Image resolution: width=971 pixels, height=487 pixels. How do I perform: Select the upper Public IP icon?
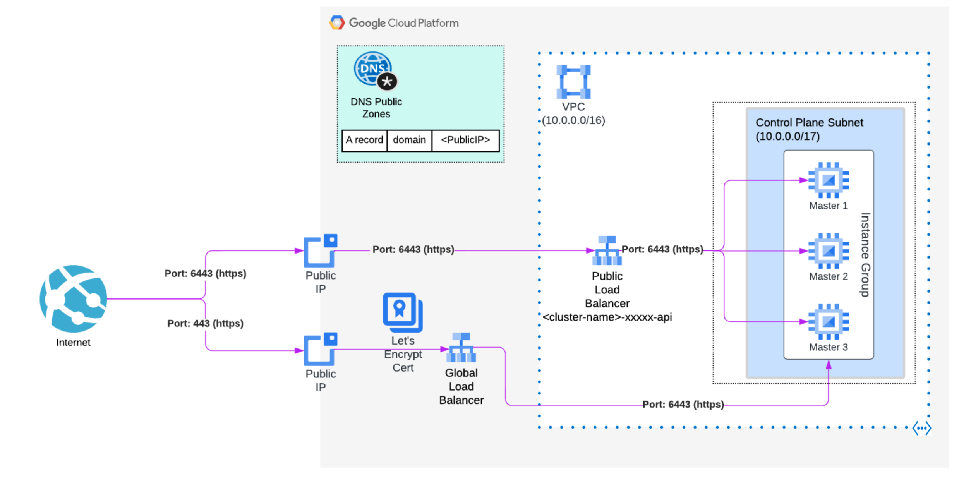click(x=320, y=250)
